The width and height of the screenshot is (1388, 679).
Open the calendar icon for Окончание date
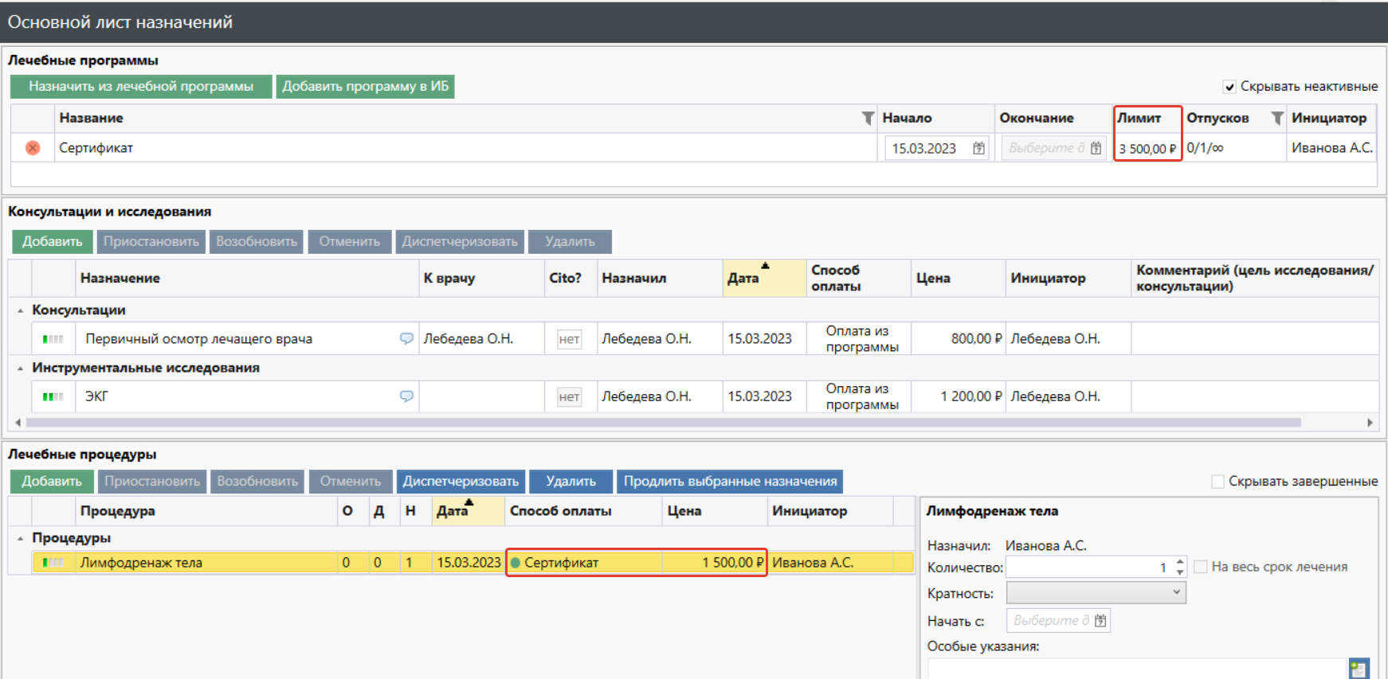1096,148
